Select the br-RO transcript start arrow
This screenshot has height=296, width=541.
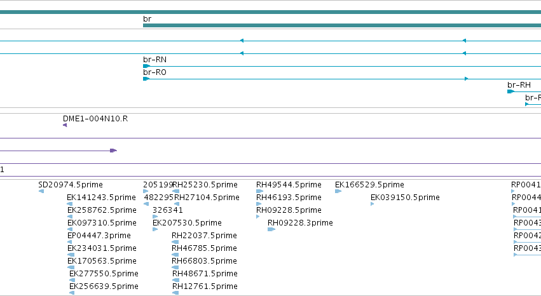[146, 79]
